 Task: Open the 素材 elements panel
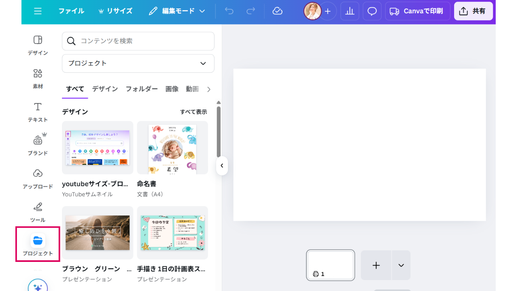pyautogui.click(x=38, y=78)
